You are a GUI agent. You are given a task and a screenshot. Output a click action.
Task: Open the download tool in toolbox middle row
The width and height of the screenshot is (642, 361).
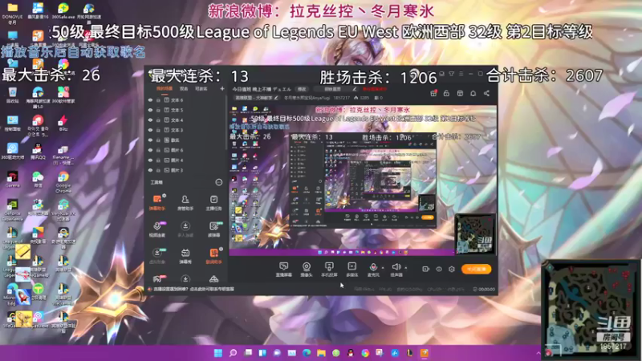coord(185,229)
